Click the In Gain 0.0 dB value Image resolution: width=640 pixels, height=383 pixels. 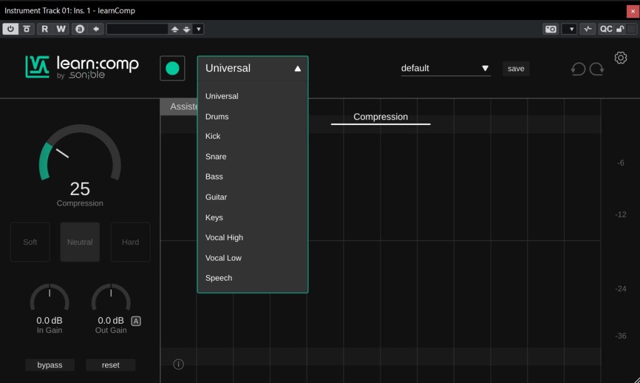tap(49, 321)
